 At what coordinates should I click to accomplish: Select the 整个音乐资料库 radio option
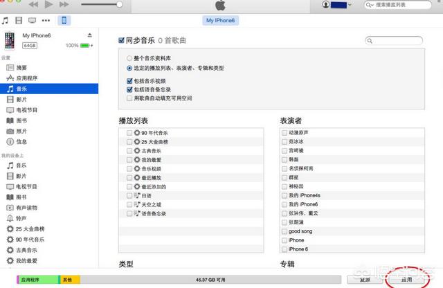pyautogui.click(x=129, y=60)
